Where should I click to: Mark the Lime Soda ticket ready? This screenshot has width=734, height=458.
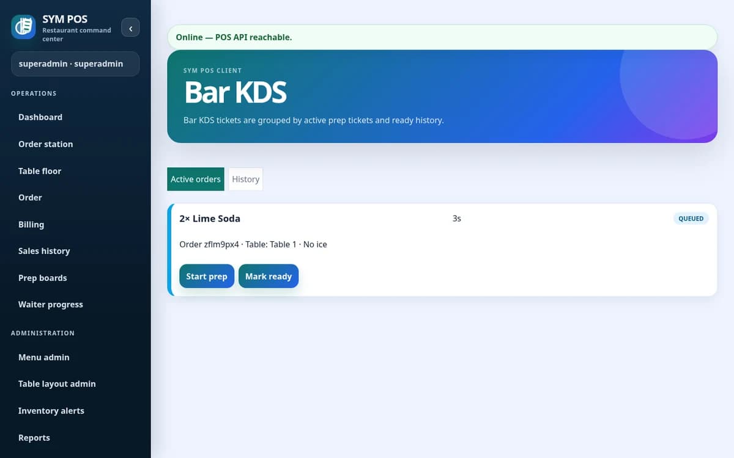click(269, 276)
